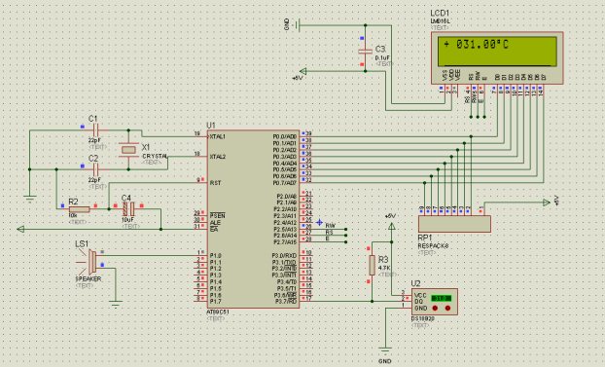
Task: Click the arrow terminal on the EA line
Action: [20, 230]
